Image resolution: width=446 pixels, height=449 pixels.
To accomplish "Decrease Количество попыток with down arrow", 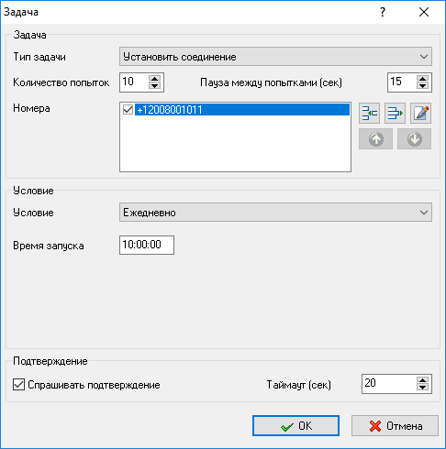I will [x=154, y=86].
